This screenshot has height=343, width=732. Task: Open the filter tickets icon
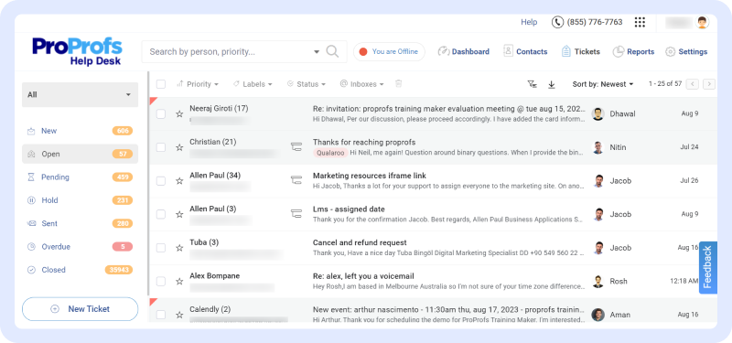(533, 84)
